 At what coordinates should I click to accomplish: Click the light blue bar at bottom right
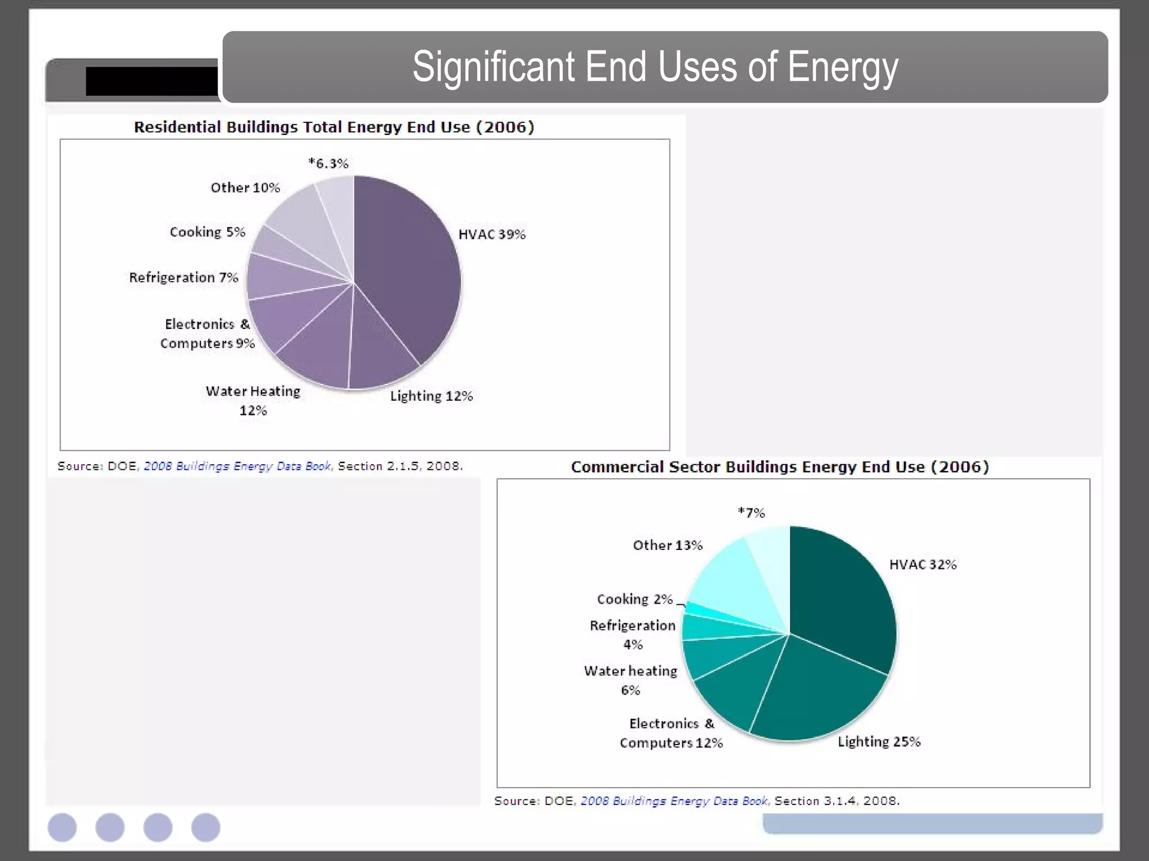point(932,823)
